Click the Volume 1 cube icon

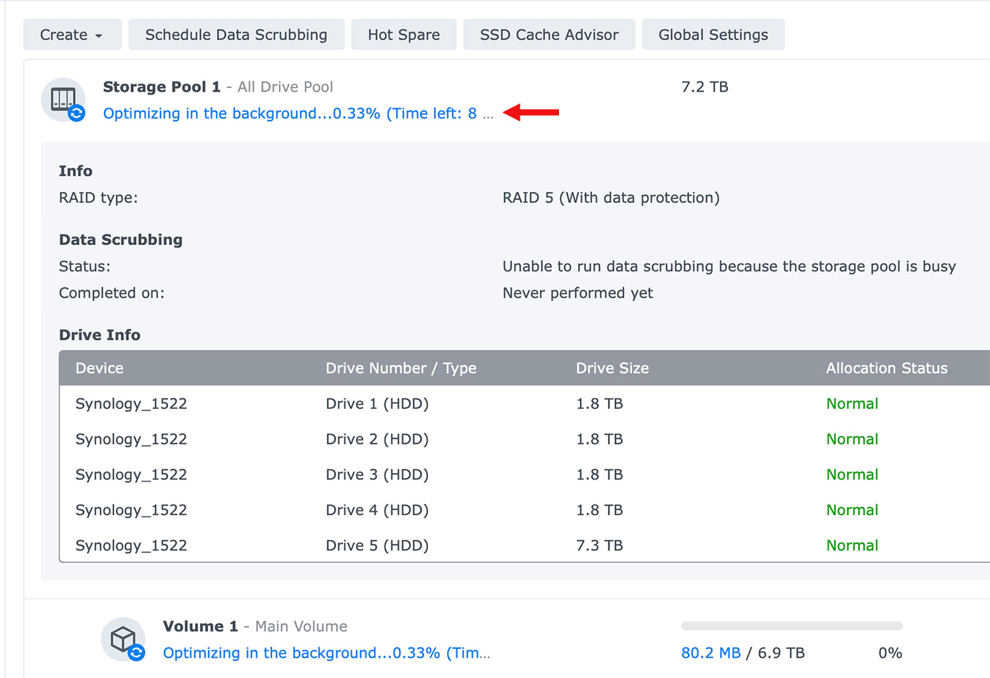(123, 639)
